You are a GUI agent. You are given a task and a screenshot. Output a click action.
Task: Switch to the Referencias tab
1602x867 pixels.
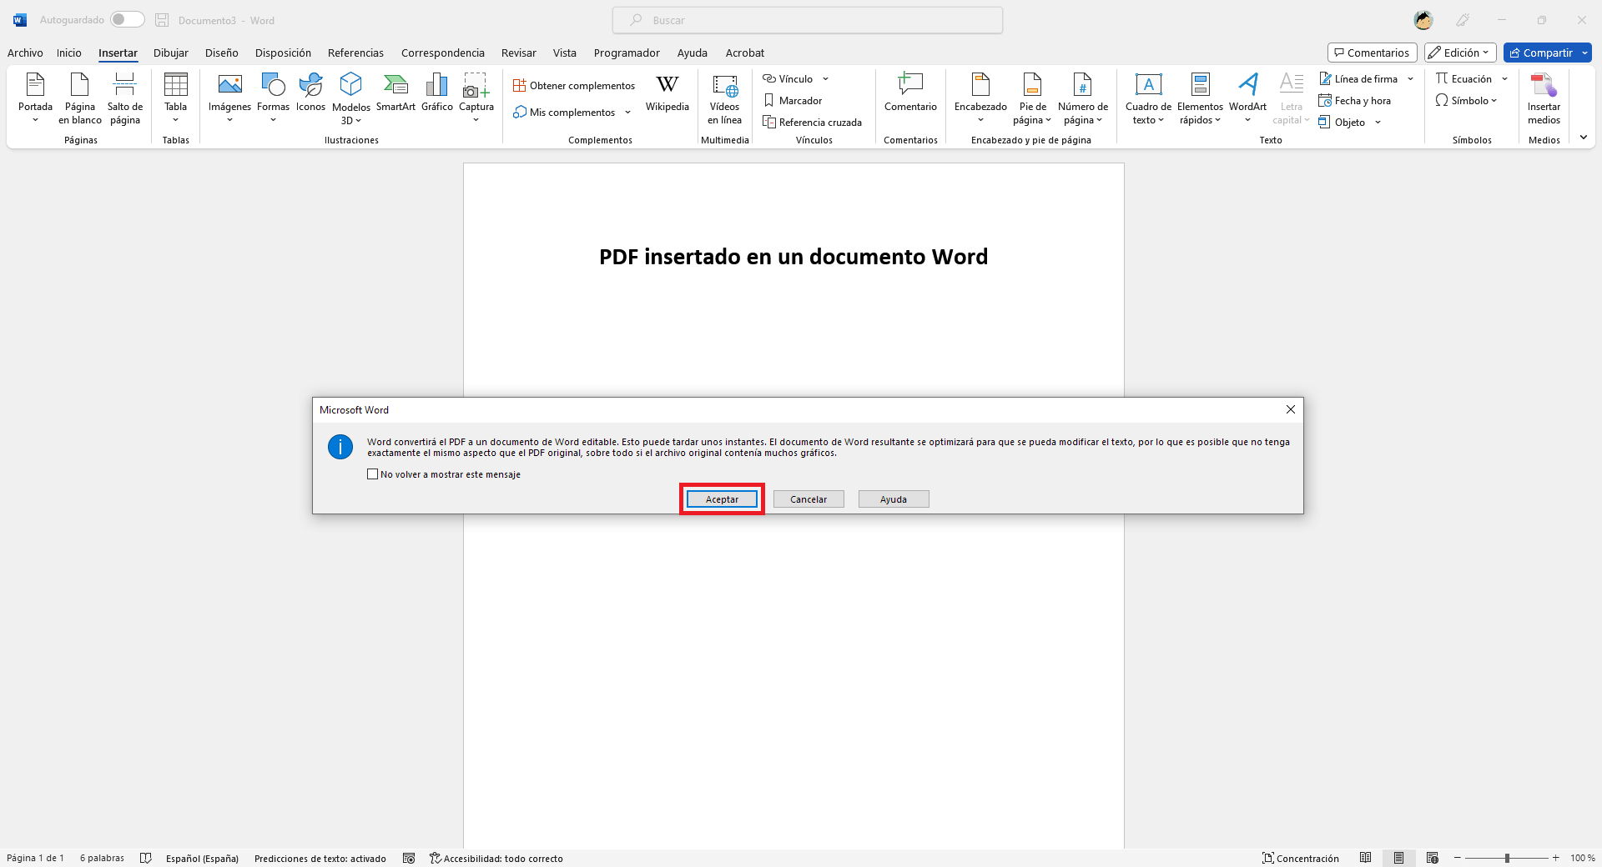[355, 53]
